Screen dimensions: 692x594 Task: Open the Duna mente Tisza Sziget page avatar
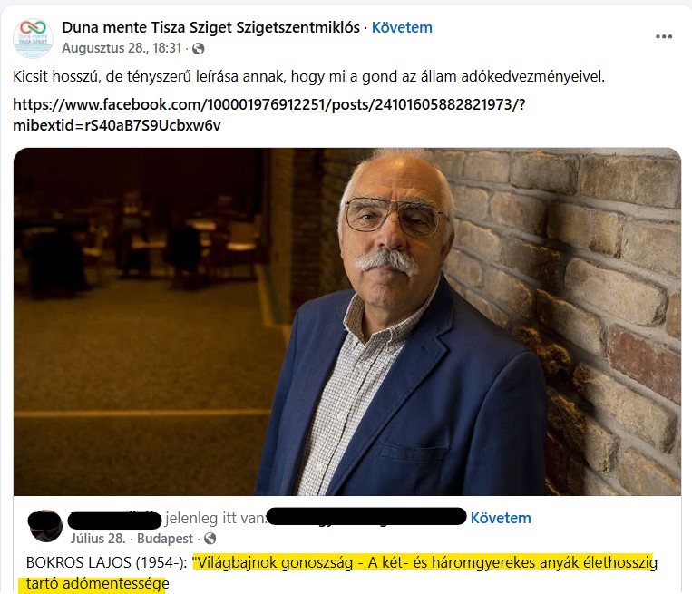(x=33, y=38)
